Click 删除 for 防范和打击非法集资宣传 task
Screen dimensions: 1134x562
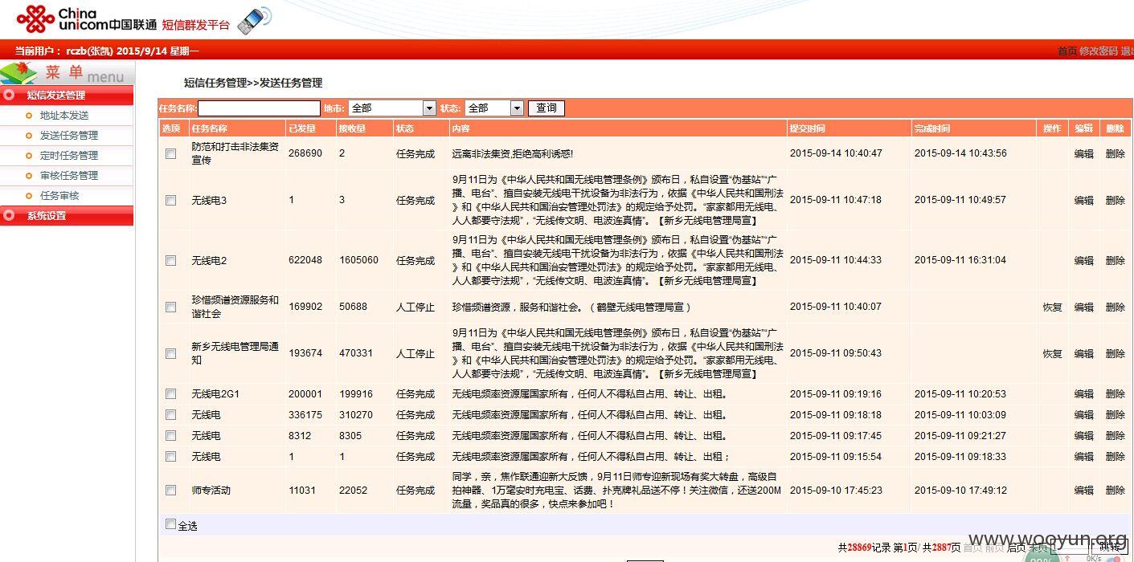[1115, 153]
